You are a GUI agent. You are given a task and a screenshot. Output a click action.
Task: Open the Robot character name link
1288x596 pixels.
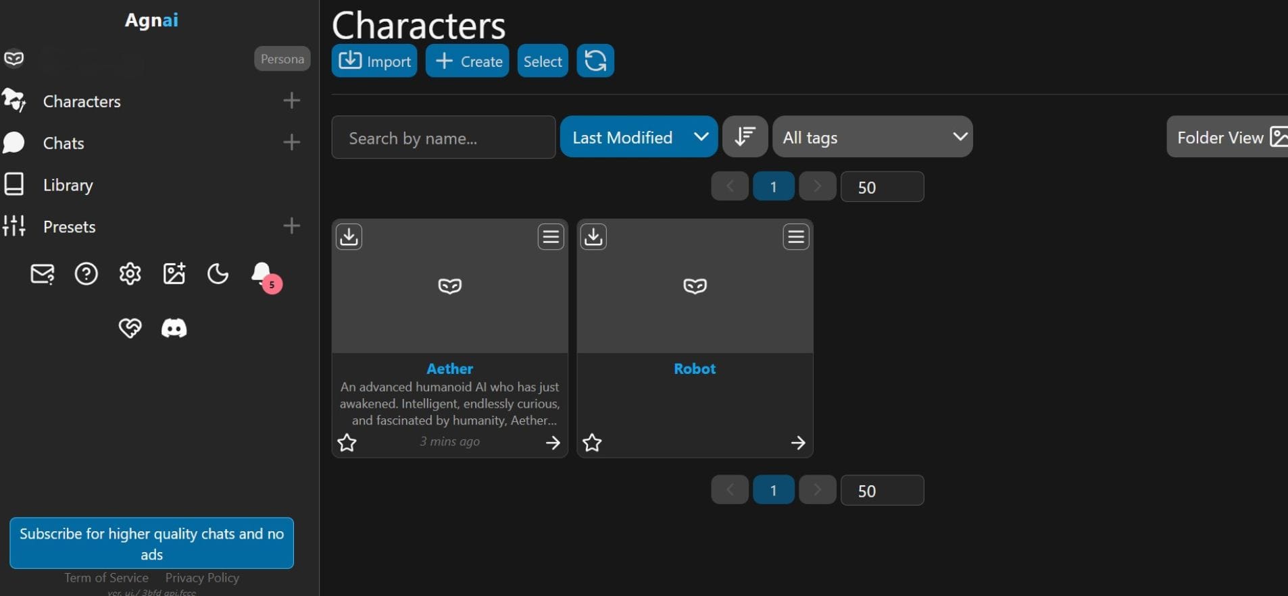pos(695,369)
